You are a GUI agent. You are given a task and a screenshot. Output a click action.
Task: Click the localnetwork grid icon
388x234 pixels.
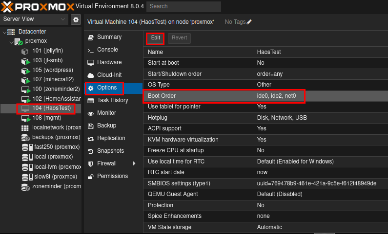(25, 128)
